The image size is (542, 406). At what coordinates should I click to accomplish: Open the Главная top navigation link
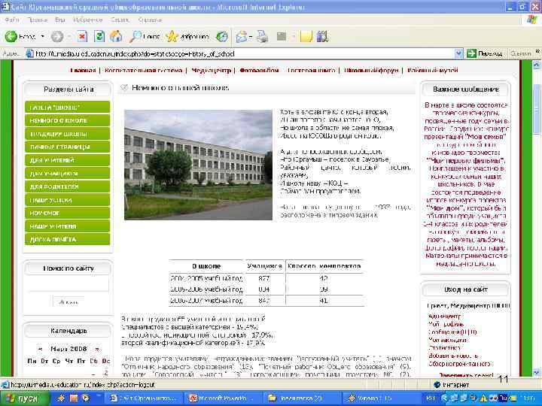tap(83, 71)
